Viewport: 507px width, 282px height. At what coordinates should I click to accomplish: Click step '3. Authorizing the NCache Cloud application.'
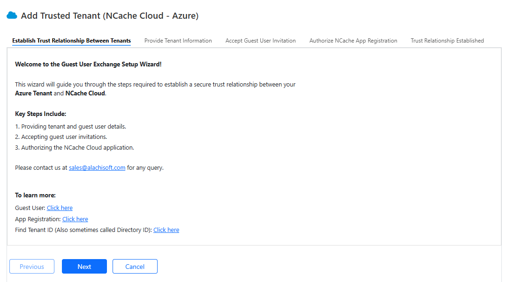[75, 147]
